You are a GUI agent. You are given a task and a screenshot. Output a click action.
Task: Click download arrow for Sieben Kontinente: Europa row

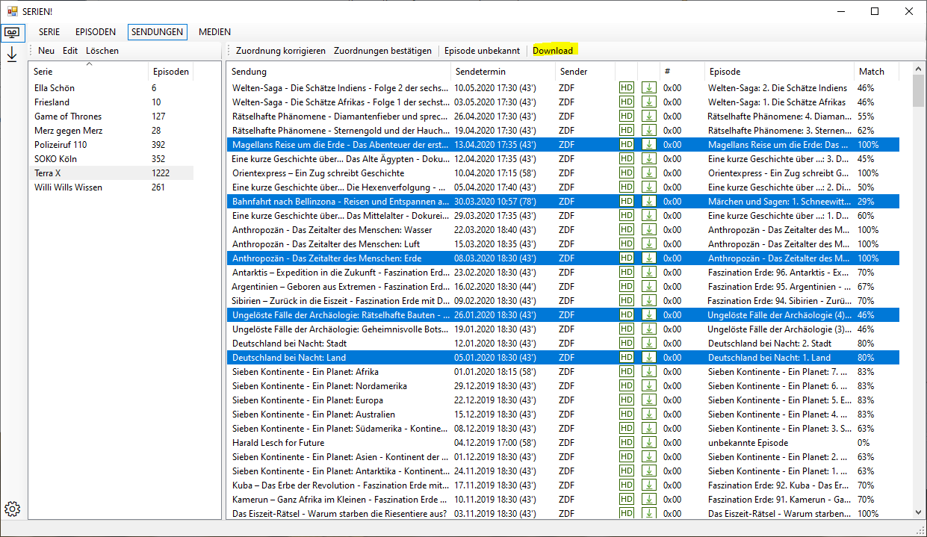(648, 400)
